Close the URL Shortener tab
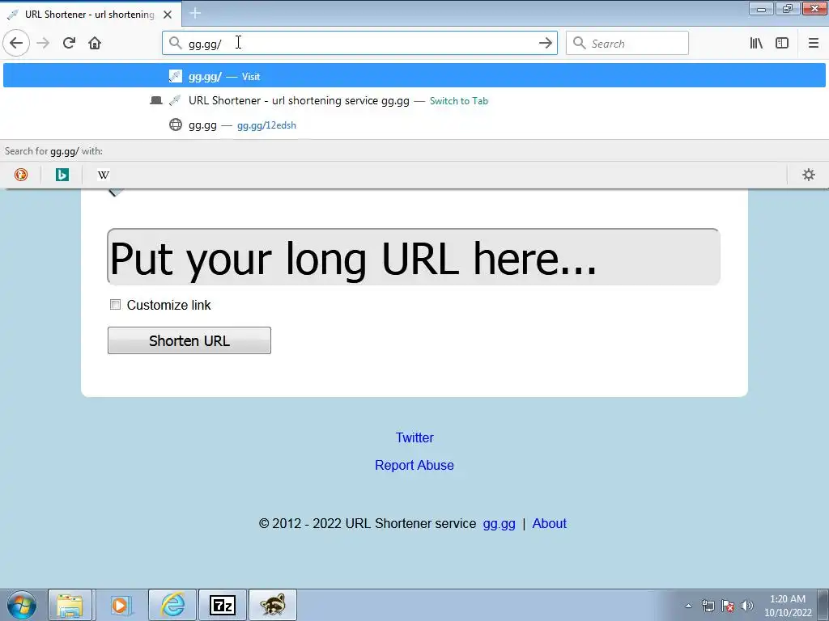829x621 pixels. click(168, 15)
